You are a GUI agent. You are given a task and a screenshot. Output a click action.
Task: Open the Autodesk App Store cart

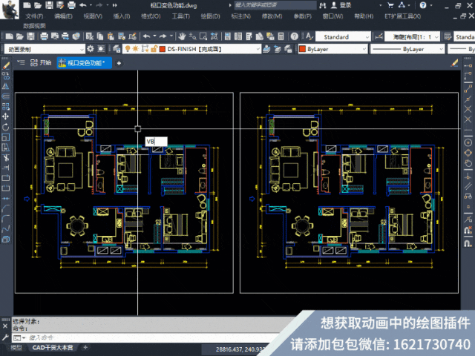[390, 5]
